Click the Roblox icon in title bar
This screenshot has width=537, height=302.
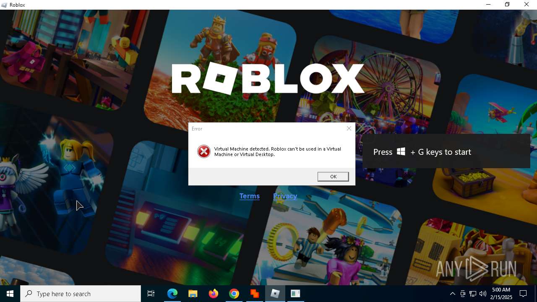tap(5, 5)
